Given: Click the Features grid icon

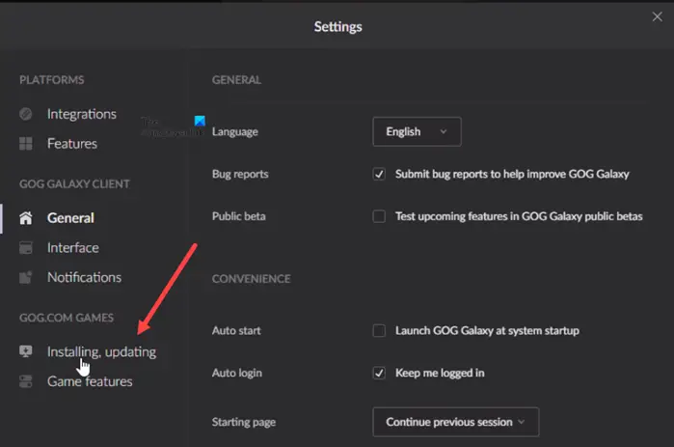Looking at the screenshot, I should (26, 144).
